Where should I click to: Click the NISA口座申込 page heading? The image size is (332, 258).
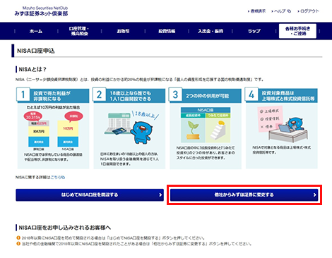coord(36,51)
